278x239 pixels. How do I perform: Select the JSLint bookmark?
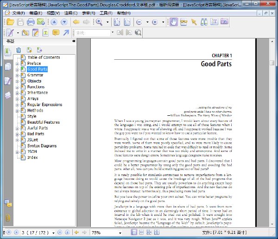click(x=32, y=140)
